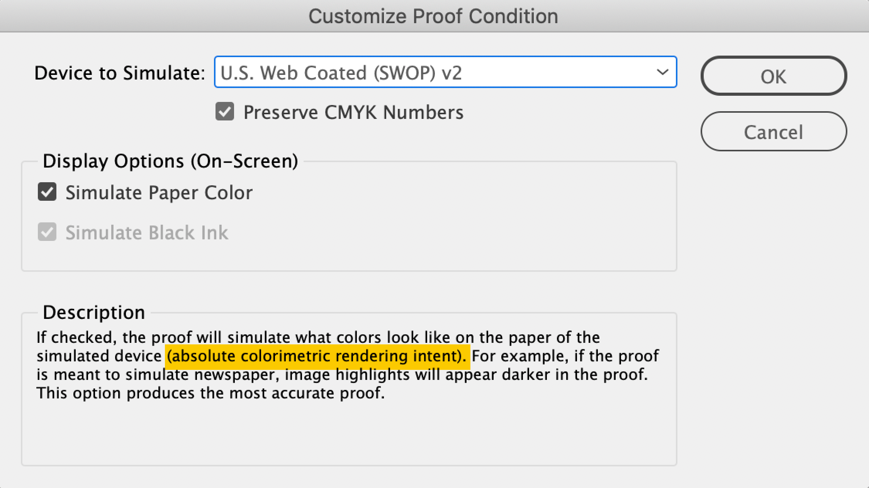Choose a different profile from the SWOP dropdown
The height and width of the screenshot is (488, 869).
tap(444, 72)
